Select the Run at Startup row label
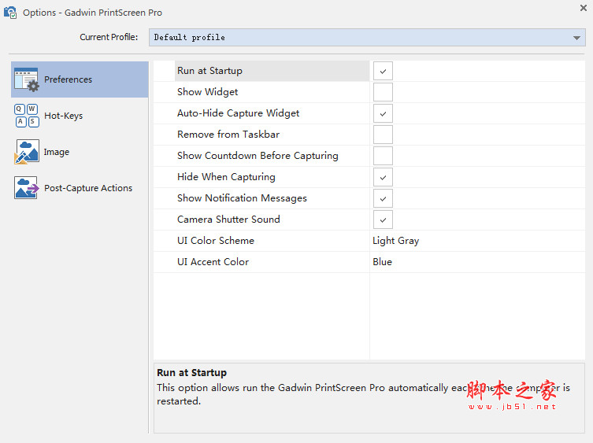 pyautogui.click(x=209, y=71)
